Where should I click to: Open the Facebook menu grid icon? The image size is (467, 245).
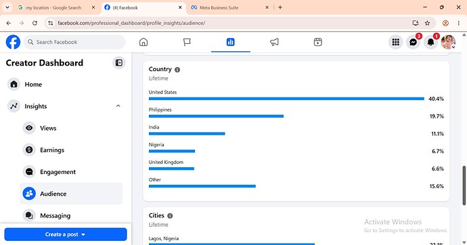pyautogui.click(x=395, y=42)
